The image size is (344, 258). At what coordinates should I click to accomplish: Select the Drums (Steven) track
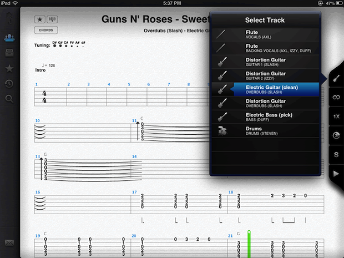pos(265,131)
